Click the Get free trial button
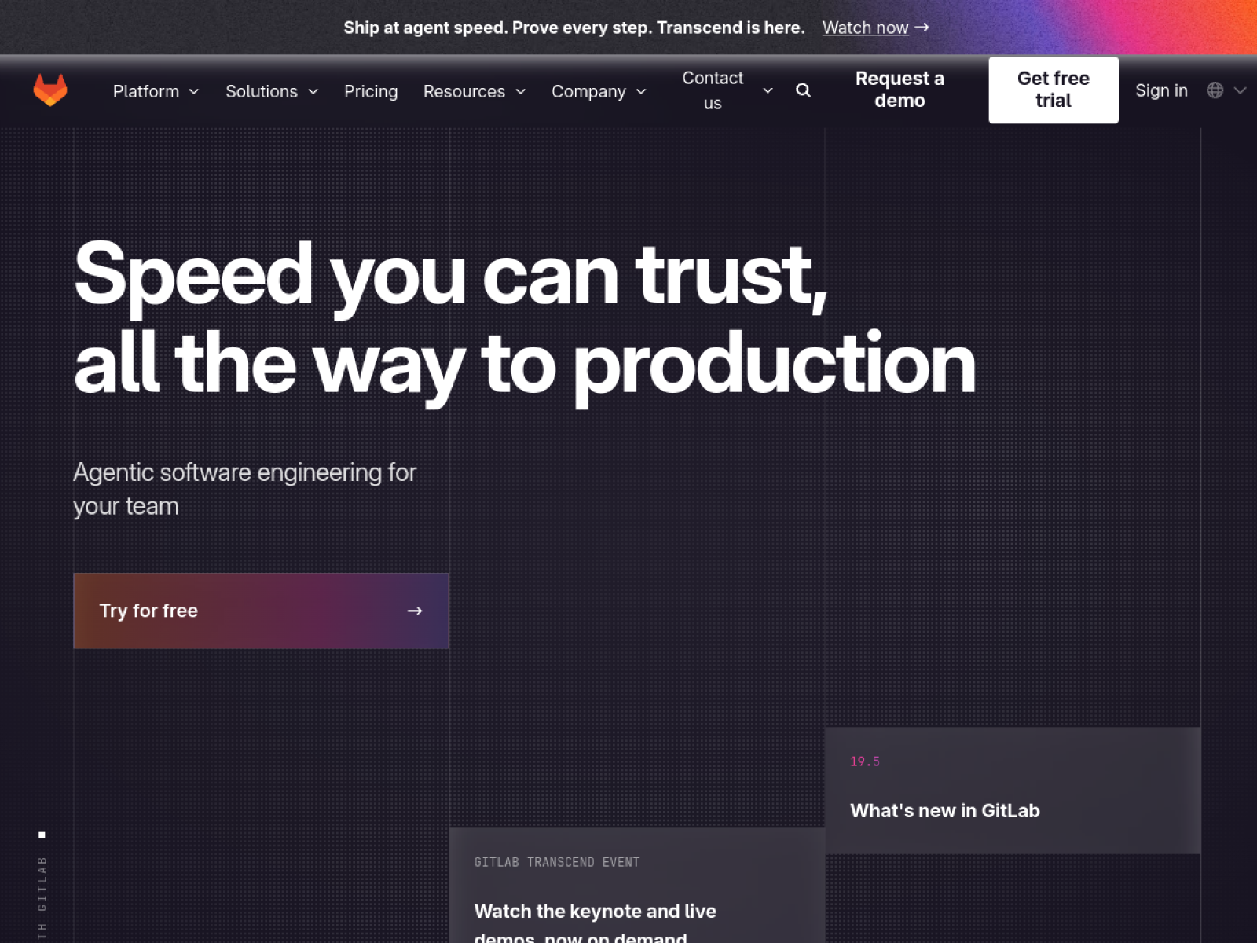 click(1054, 90)
